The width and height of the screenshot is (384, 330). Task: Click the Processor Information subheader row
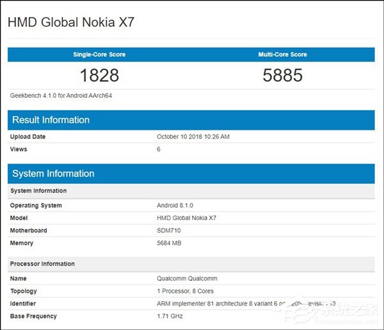coord(191,264)
